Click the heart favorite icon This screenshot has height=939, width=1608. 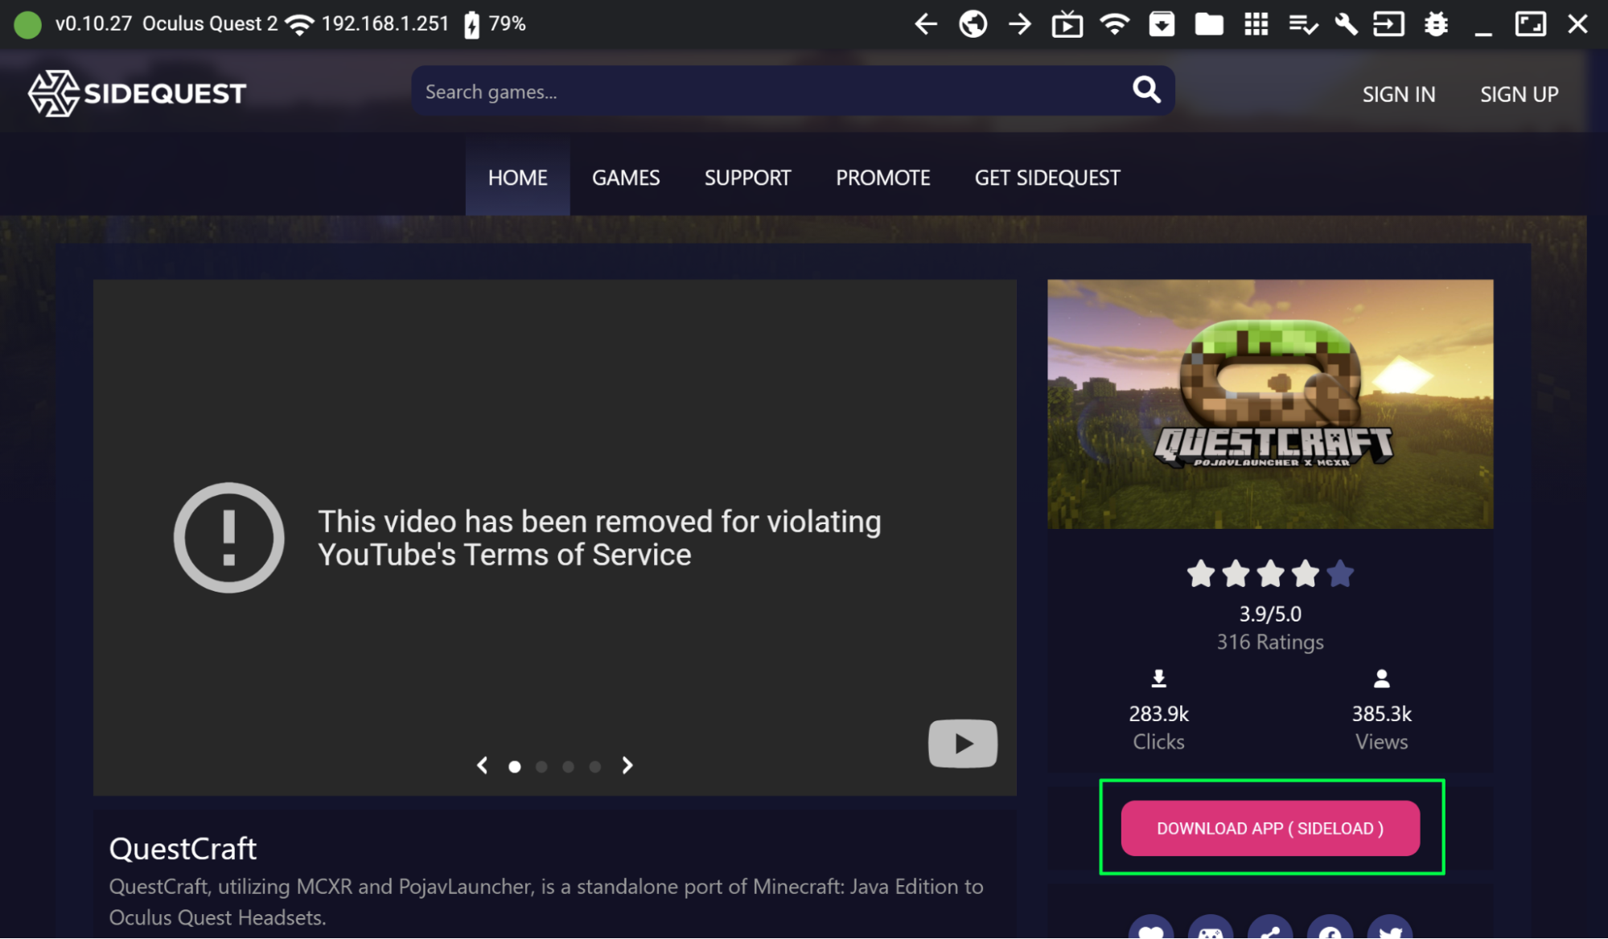coord(1151,929)
